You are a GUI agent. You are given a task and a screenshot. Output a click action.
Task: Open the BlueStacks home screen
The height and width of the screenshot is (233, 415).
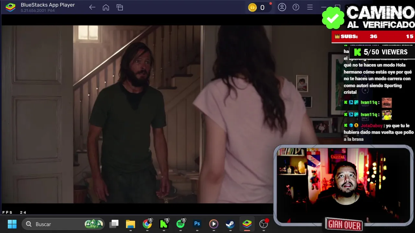(x=106, y=7)
